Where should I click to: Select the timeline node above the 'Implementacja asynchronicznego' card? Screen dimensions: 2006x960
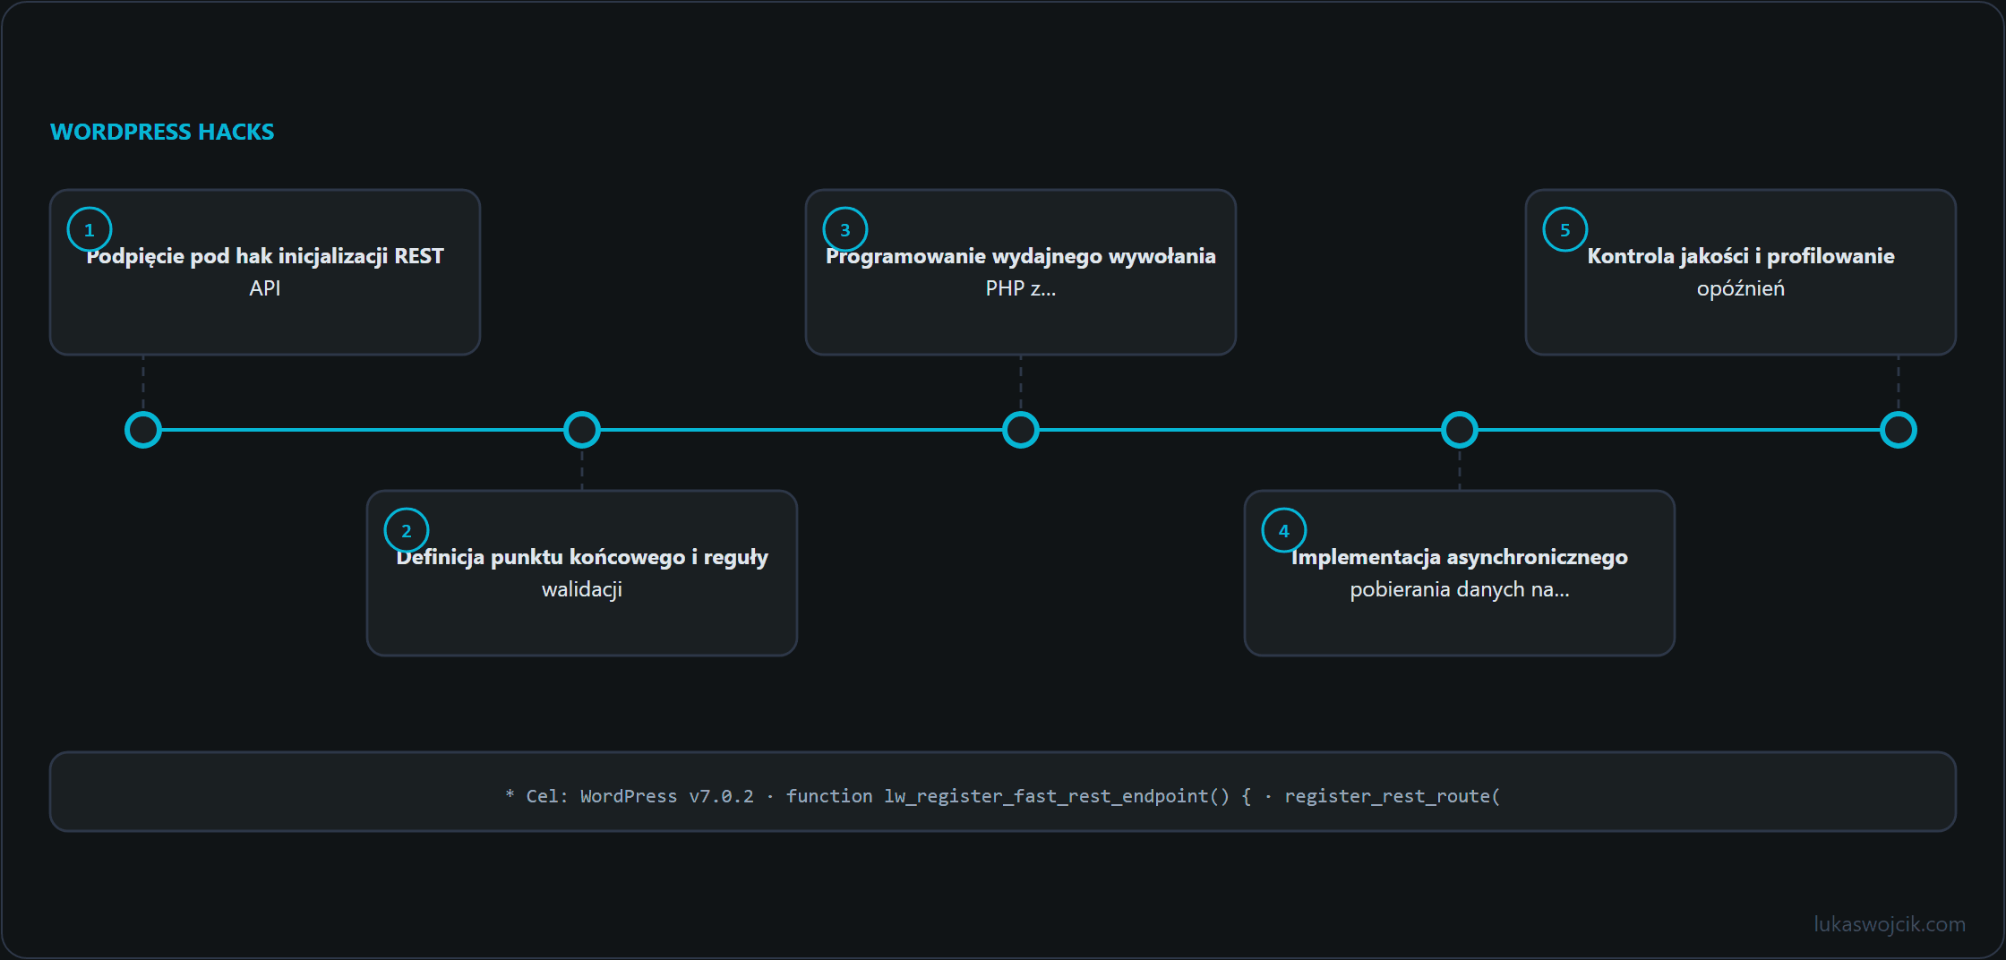coord(1460,430)
